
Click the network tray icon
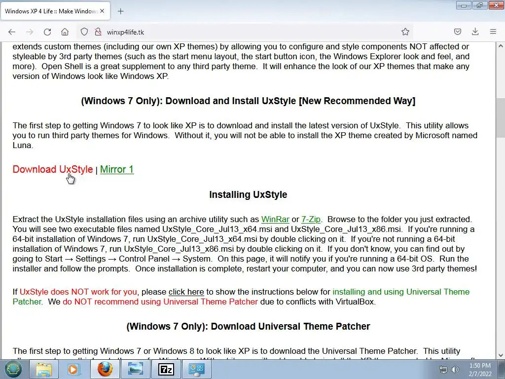(443, 370)
